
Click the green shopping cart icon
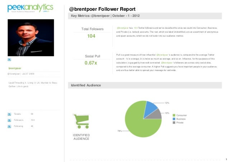81,121
